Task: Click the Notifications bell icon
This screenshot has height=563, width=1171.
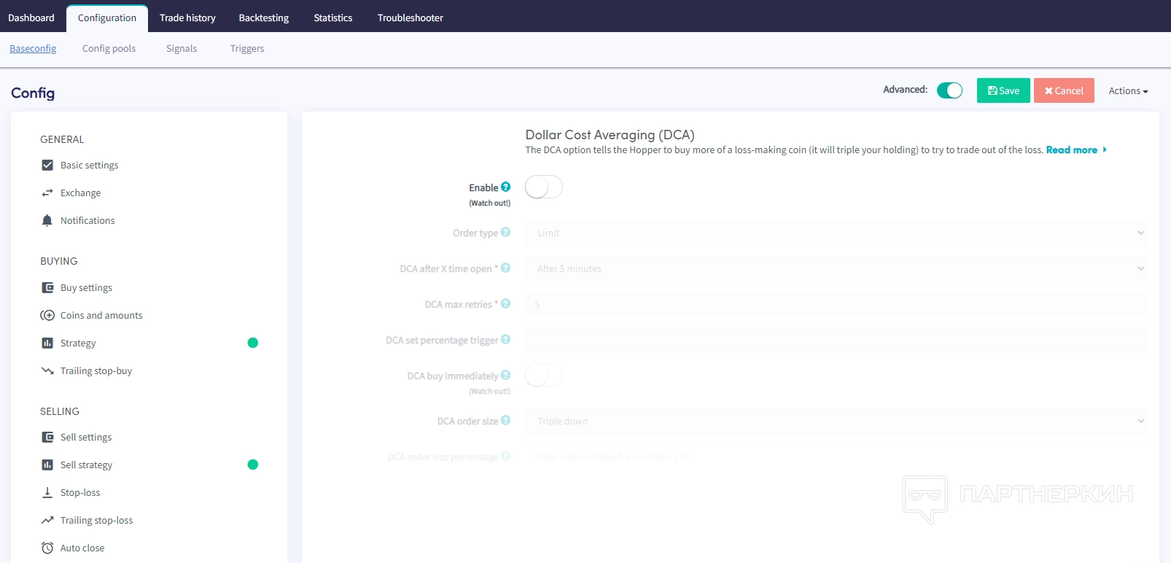Action: 47,221
